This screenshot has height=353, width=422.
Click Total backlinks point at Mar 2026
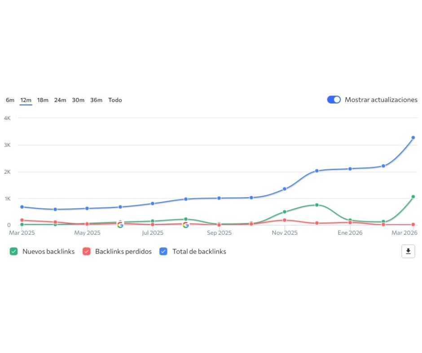click(x=413, y=138)
